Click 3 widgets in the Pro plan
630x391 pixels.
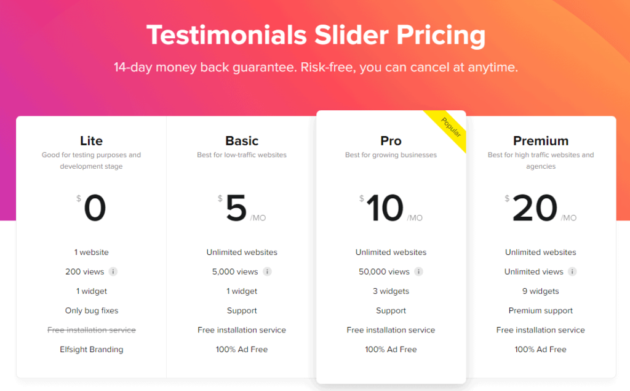coord(391,291)
